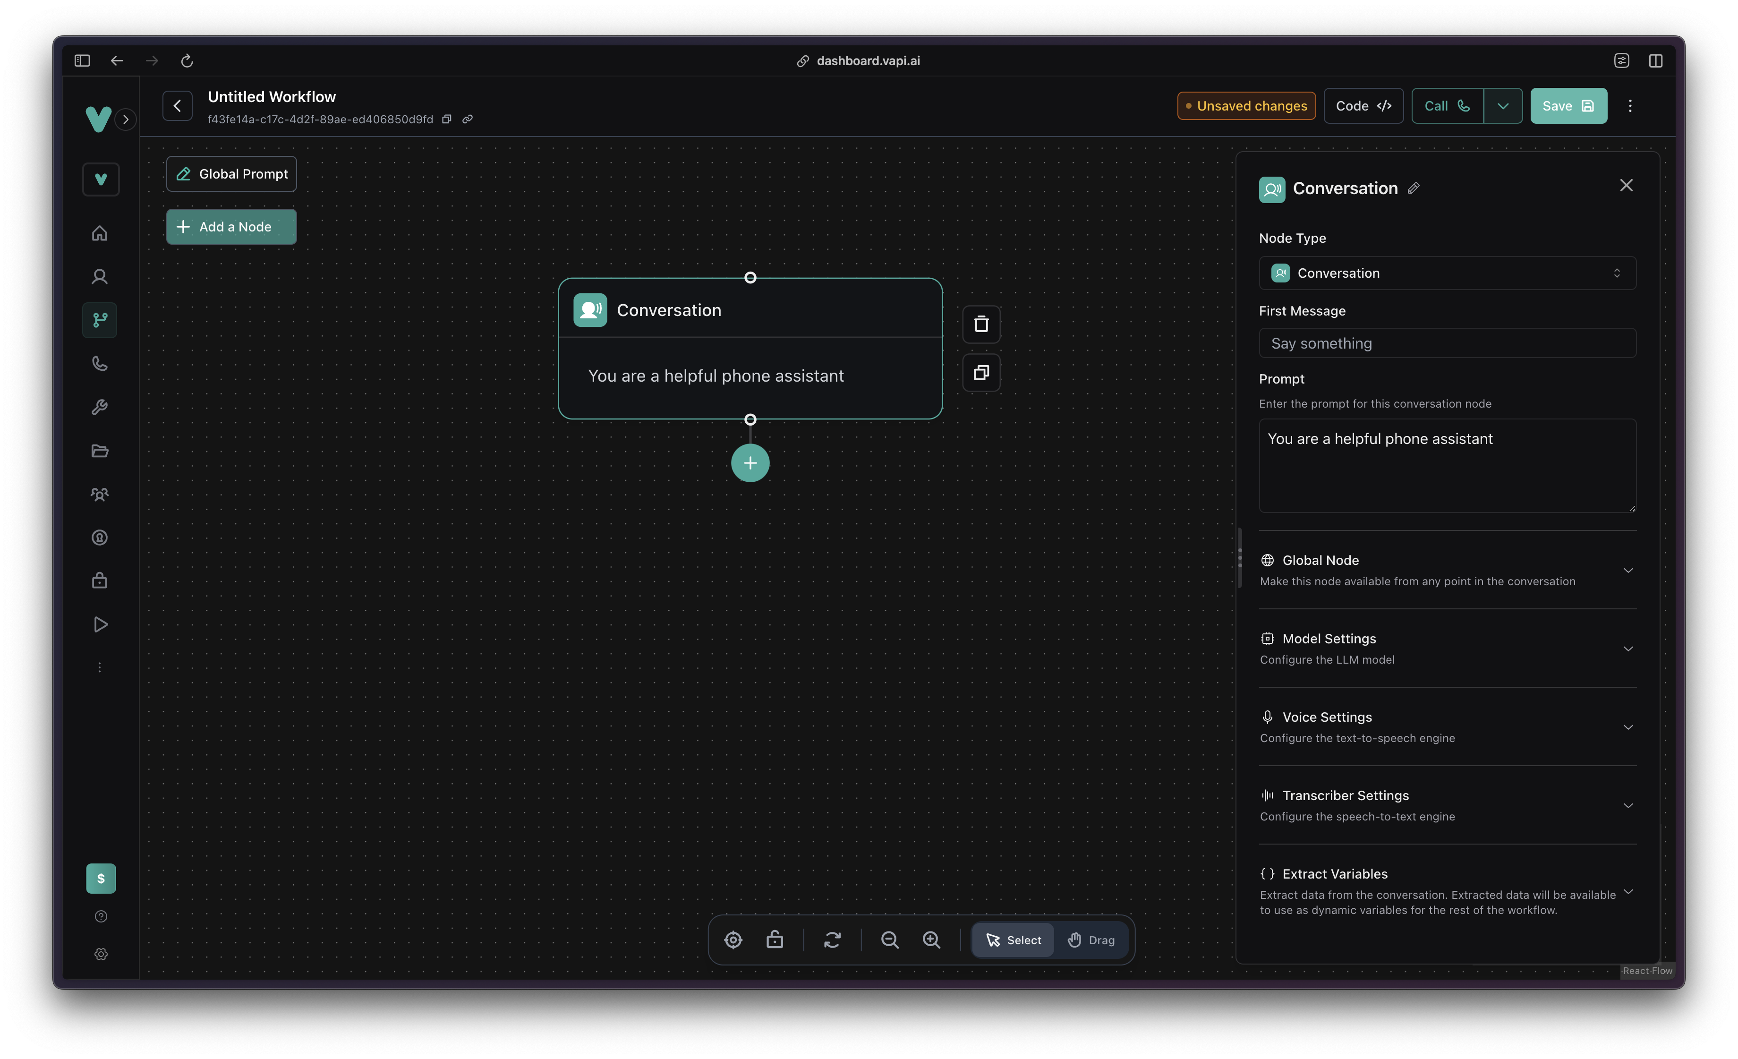
Task: Zoom in using the magnifier plus icon
Action: tap(931, 940)
